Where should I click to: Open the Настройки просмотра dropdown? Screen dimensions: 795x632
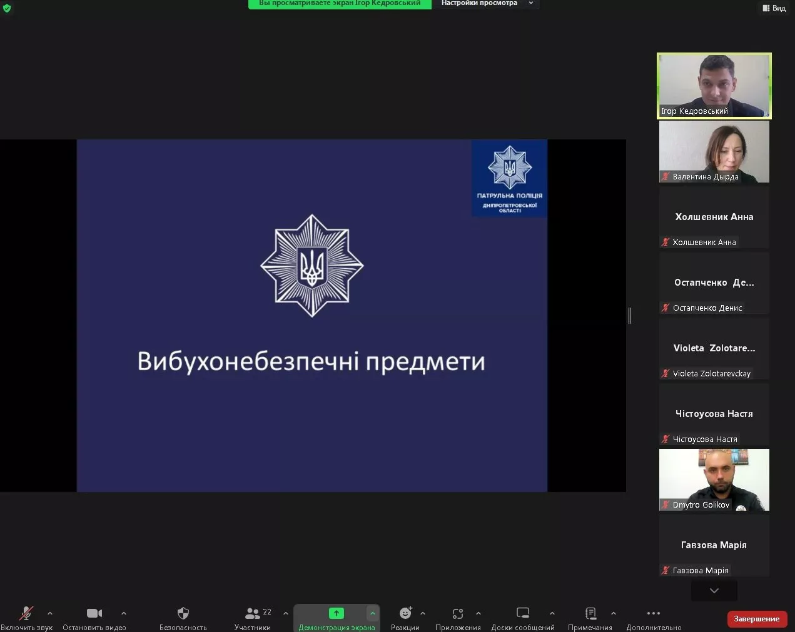click(487, 4)
